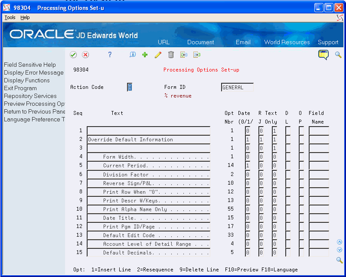Click OP field for Division Factor row

[x=301, y=174]
